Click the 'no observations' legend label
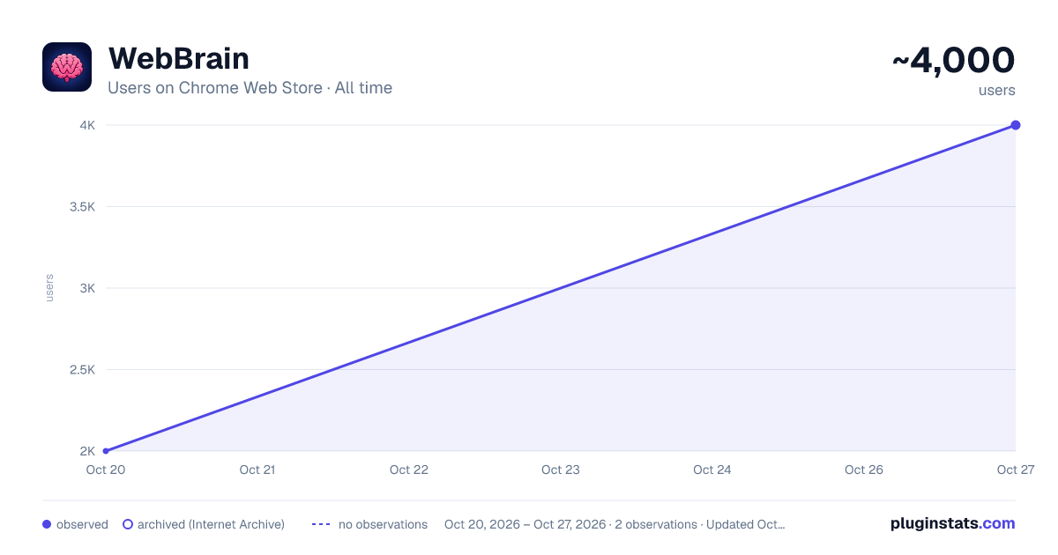 [383, 524]
